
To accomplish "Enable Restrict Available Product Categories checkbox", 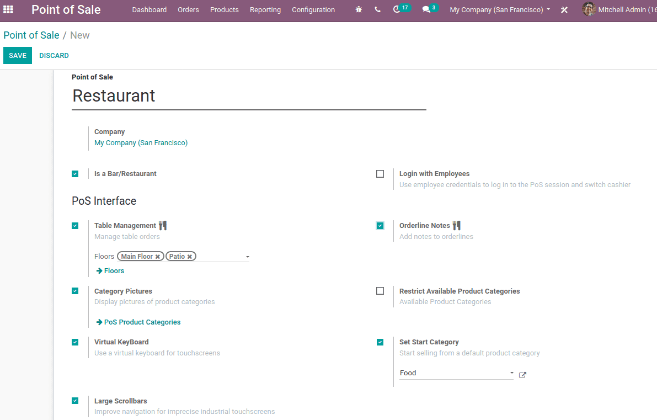I will 380,291.
